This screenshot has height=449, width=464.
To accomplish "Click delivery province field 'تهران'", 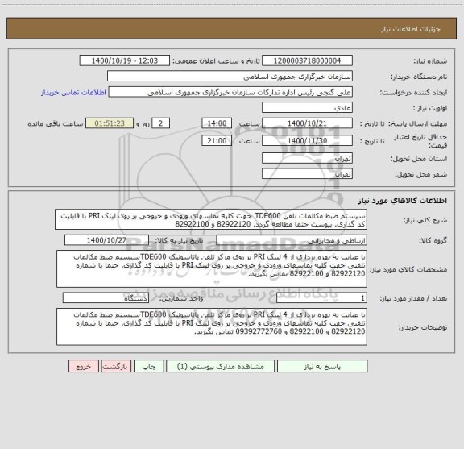I will (x=307, y=158).
